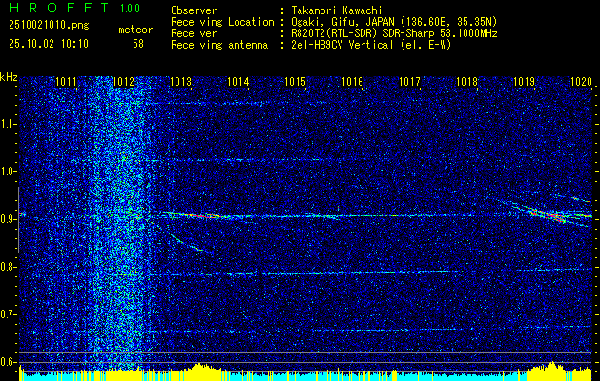
Task: Click the 1012 time axis label
Action: tap(124, 81)
